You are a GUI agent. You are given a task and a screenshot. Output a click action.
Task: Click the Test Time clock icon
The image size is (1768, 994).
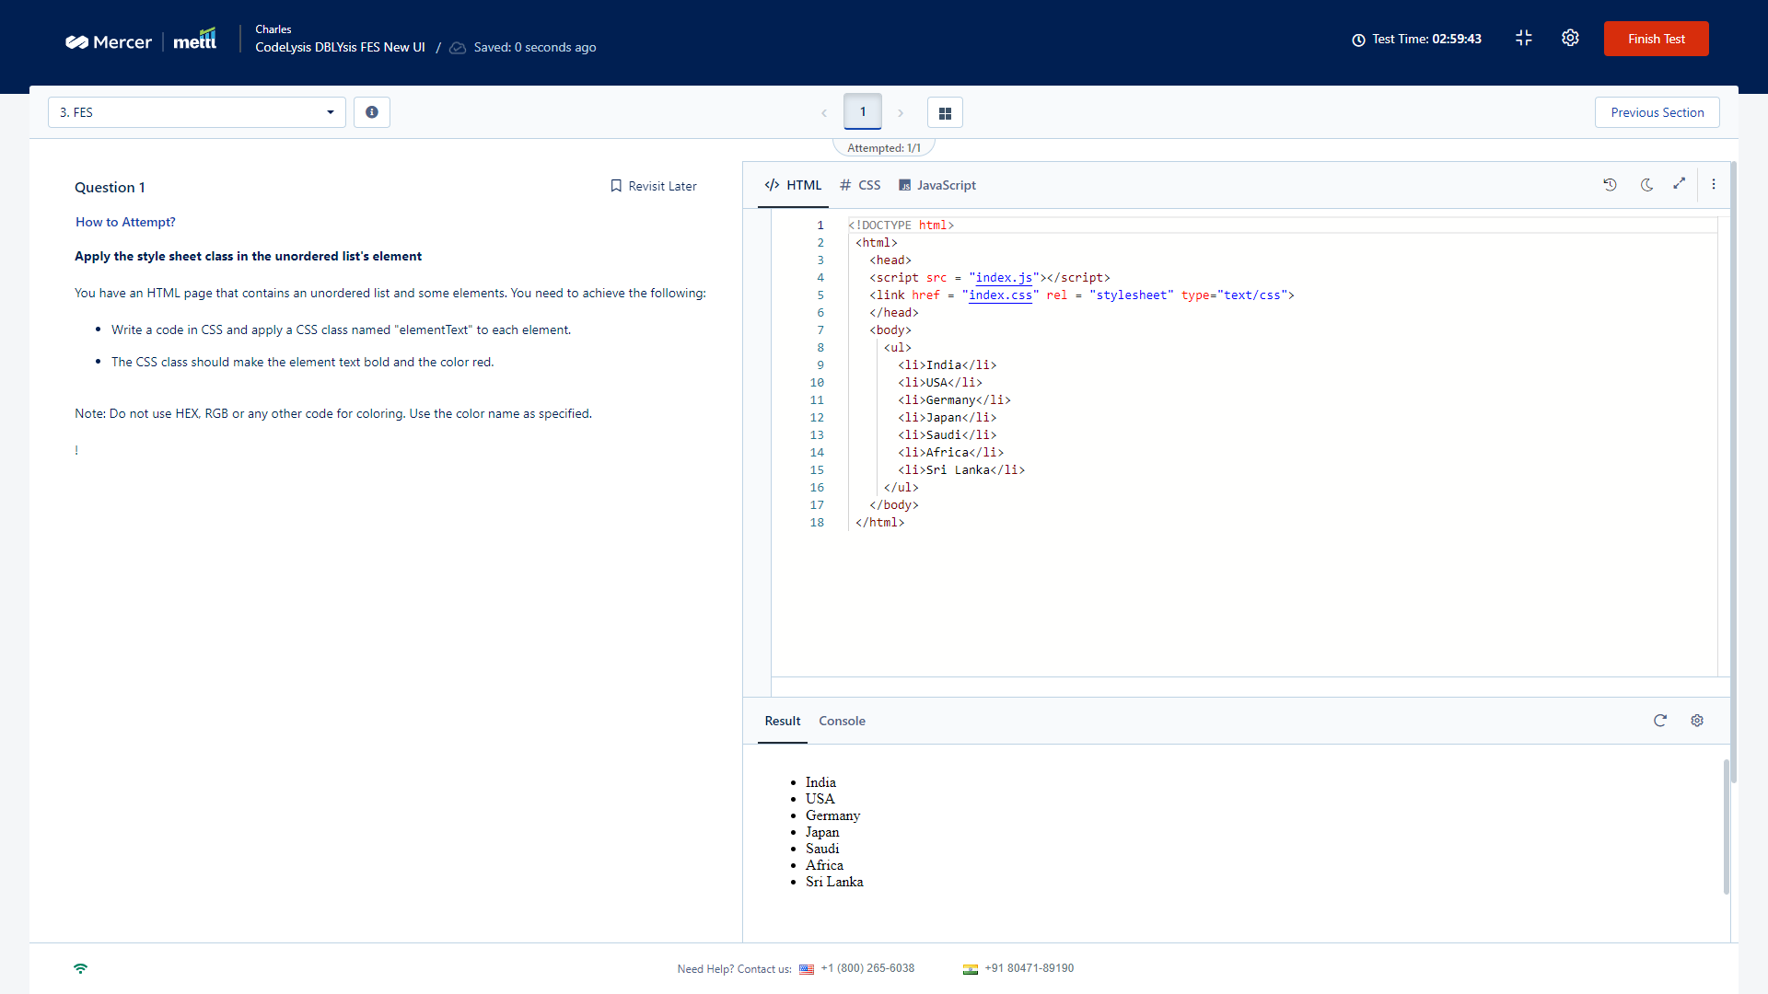[1358, 40]
